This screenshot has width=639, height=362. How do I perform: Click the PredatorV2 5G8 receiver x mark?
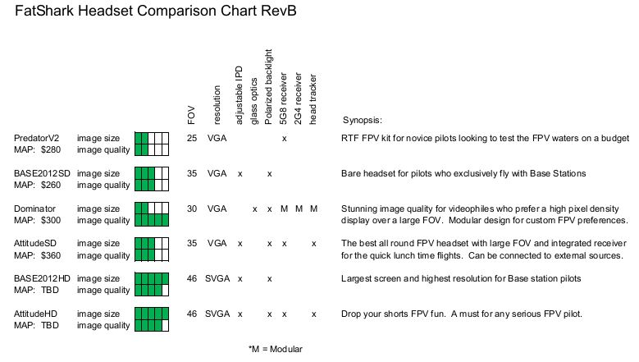pos(284,138)
